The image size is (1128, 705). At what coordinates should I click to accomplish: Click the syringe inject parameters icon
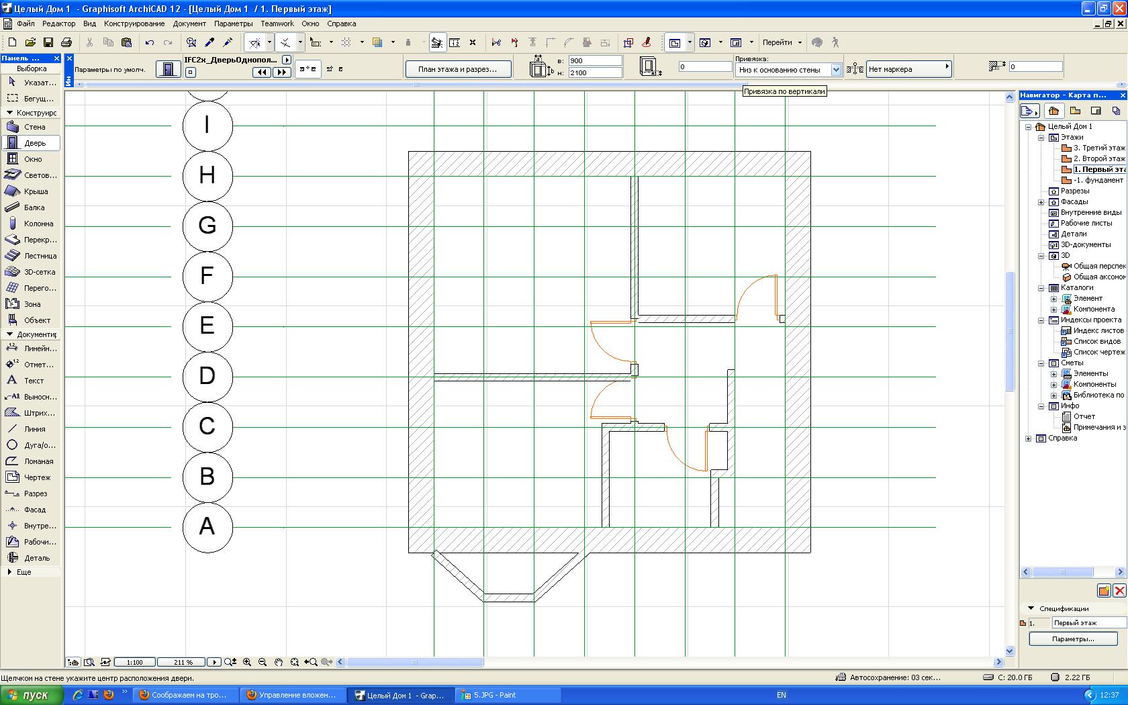[228, 42]
